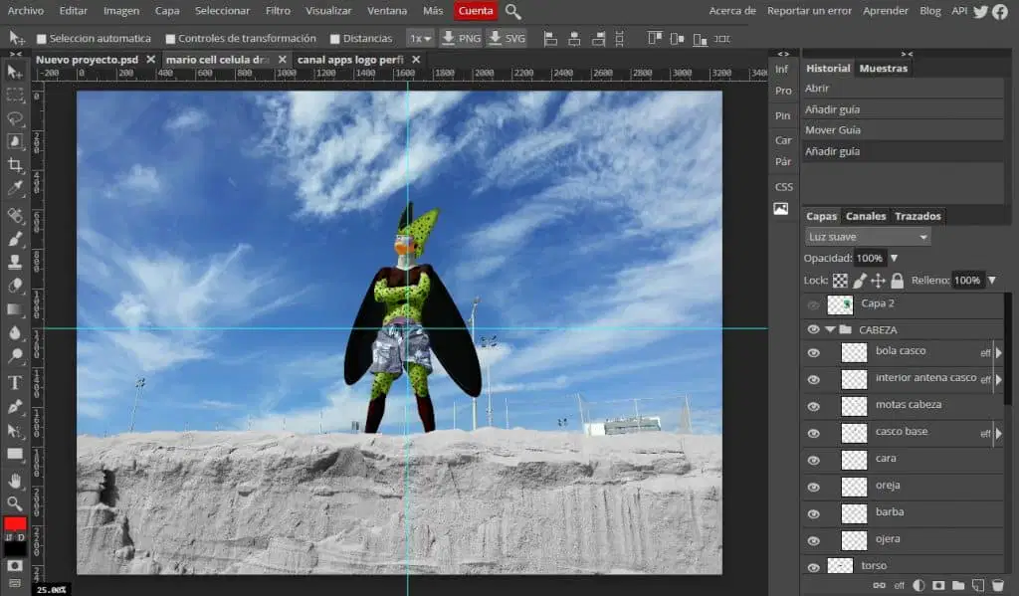Toggle the Distancias checkbox

pyautogui.click(x=334, y=39)
